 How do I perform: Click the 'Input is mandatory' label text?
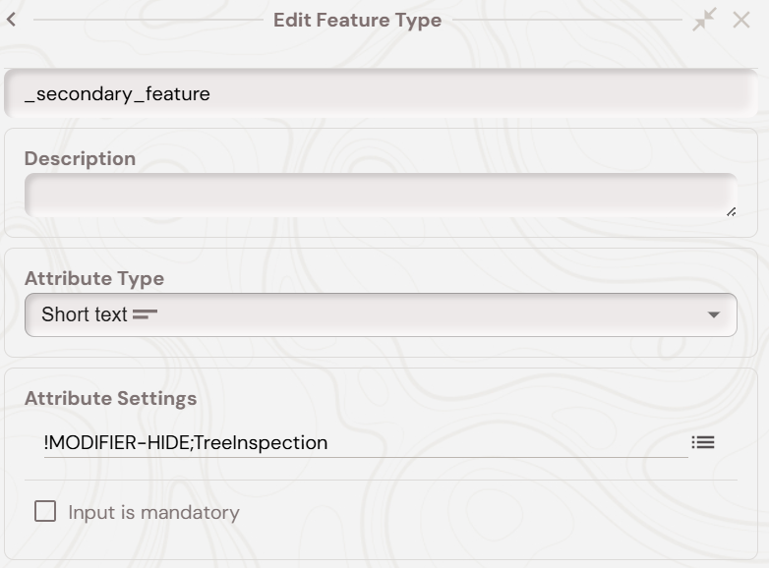point(153,513)
